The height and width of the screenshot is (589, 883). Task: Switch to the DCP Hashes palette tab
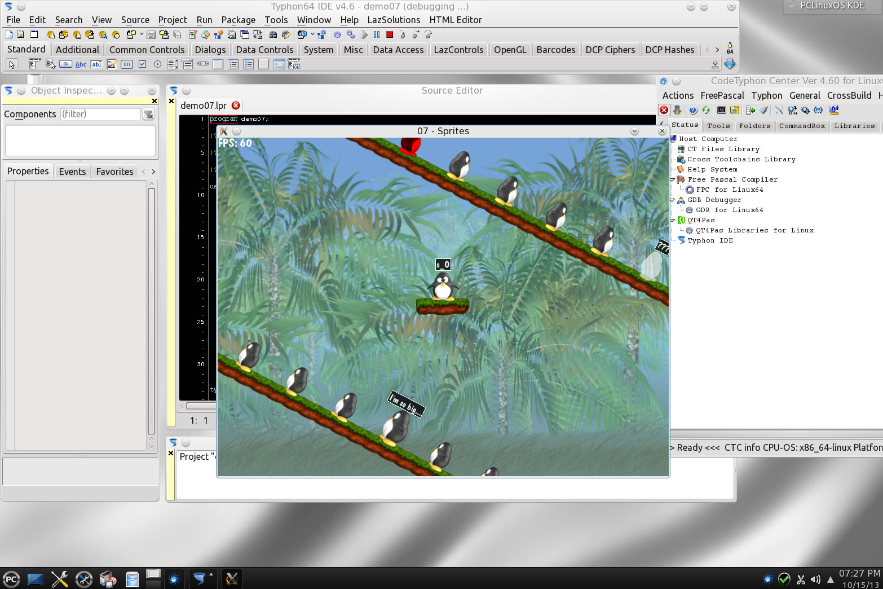[x=669, y=50]
